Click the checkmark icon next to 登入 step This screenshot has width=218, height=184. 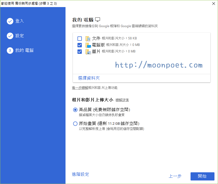(x=10, y=21)
